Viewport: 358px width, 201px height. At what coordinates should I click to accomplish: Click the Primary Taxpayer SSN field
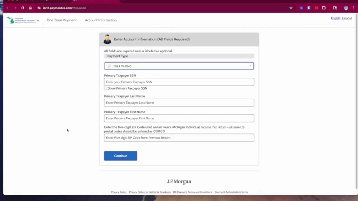(x=179, y=82)
